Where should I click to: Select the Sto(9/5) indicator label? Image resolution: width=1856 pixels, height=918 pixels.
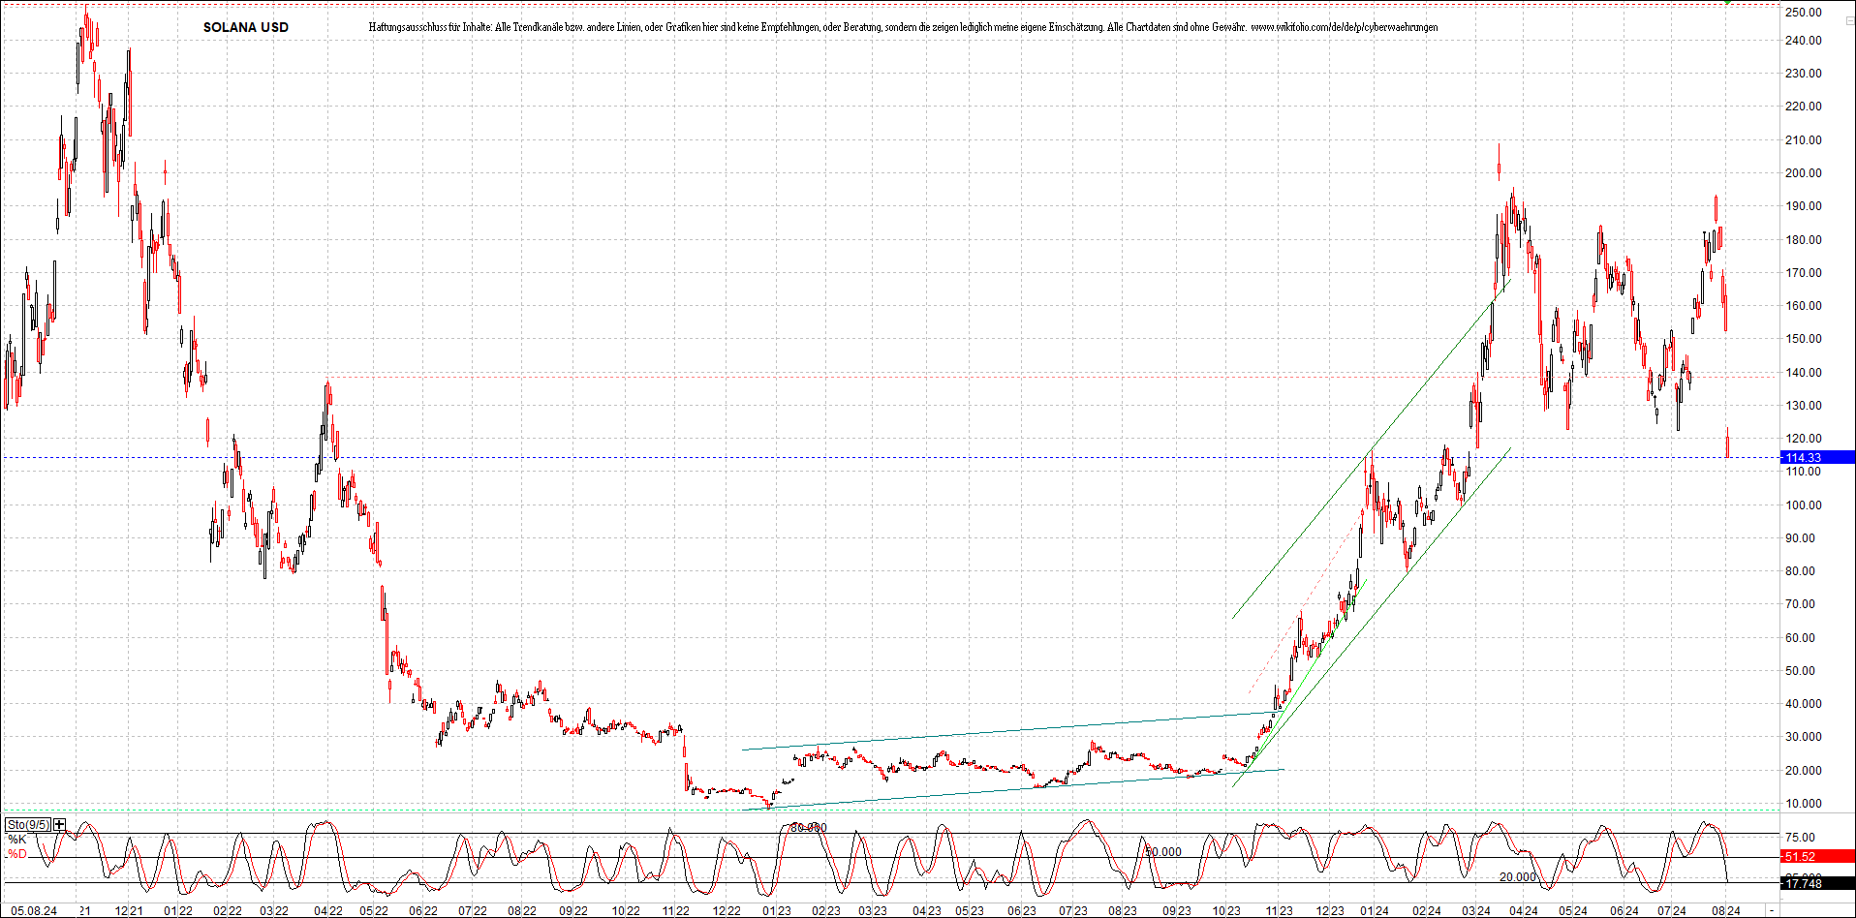tap(28, 825)
